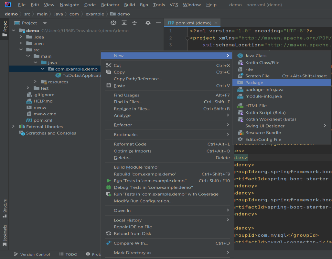Open the File menu in menu bar
This screenshot has height=259, width=332.
22,5
